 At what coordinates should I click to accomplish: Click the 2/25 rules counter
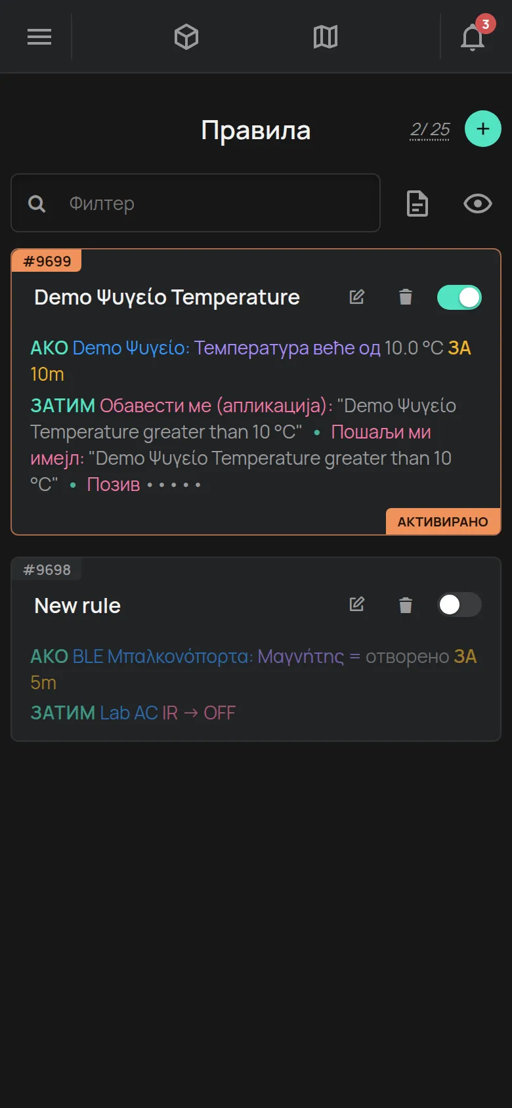point(430,129)
